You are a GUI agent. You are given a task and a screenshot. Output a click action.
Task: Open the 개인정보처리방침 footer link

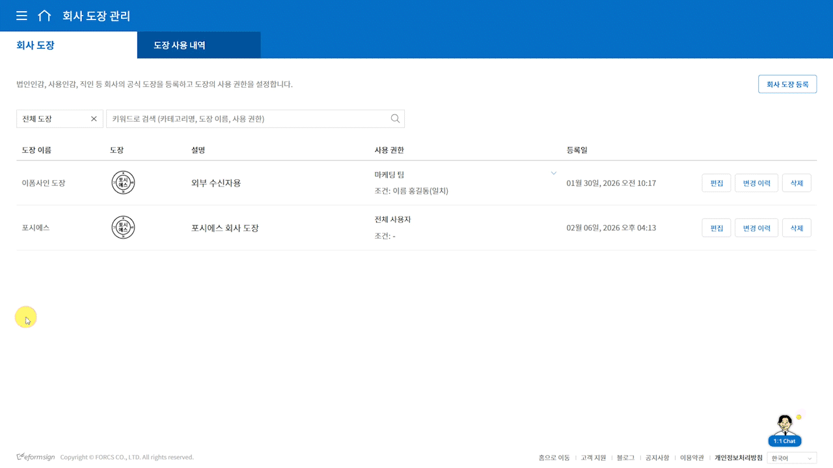(x=738, y=458)
